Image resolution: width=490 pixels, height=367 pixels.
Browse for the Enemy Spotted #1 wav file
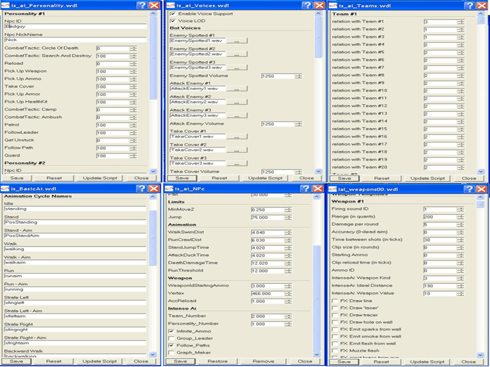[x=236, y=41]
